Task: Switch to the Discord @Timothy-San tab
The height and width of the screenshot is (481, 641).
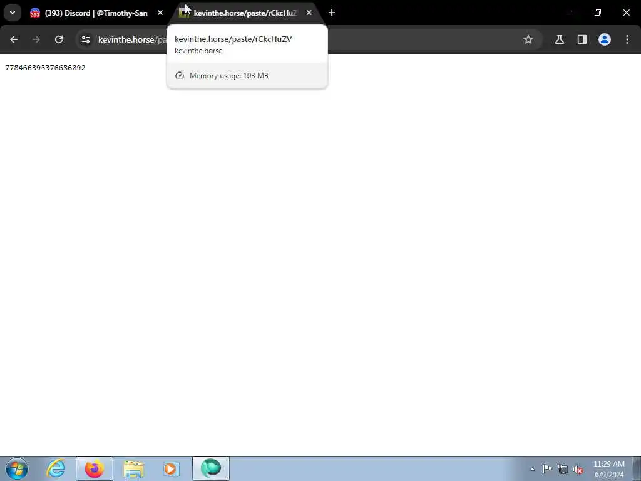Action: pyautogui.click(x=96, y=13)
